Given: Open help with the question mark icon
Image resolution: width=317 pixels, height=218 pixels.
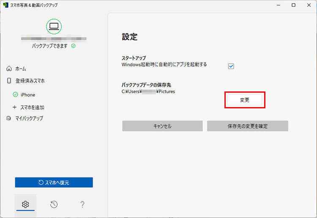Looking at the screenshot, I should pyautogui.click(x=82, y=205).
